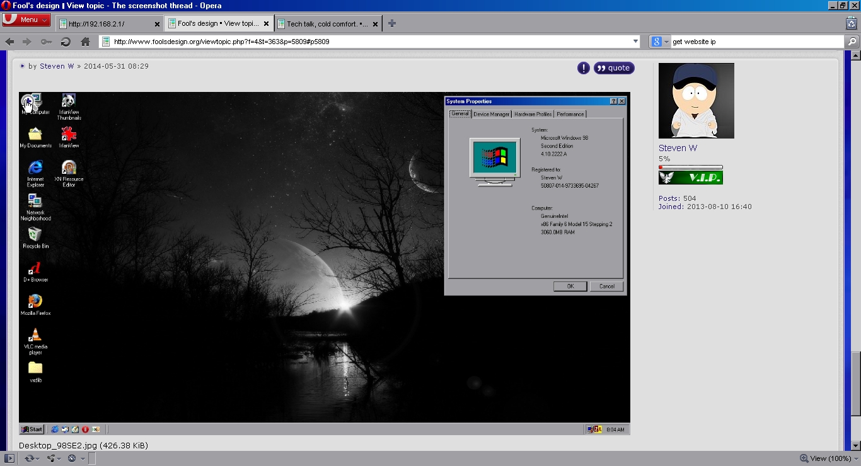This screenshot has height=466, width=861.
Task: Click the page icon in the address bar
Action: (x=107, y=42)
